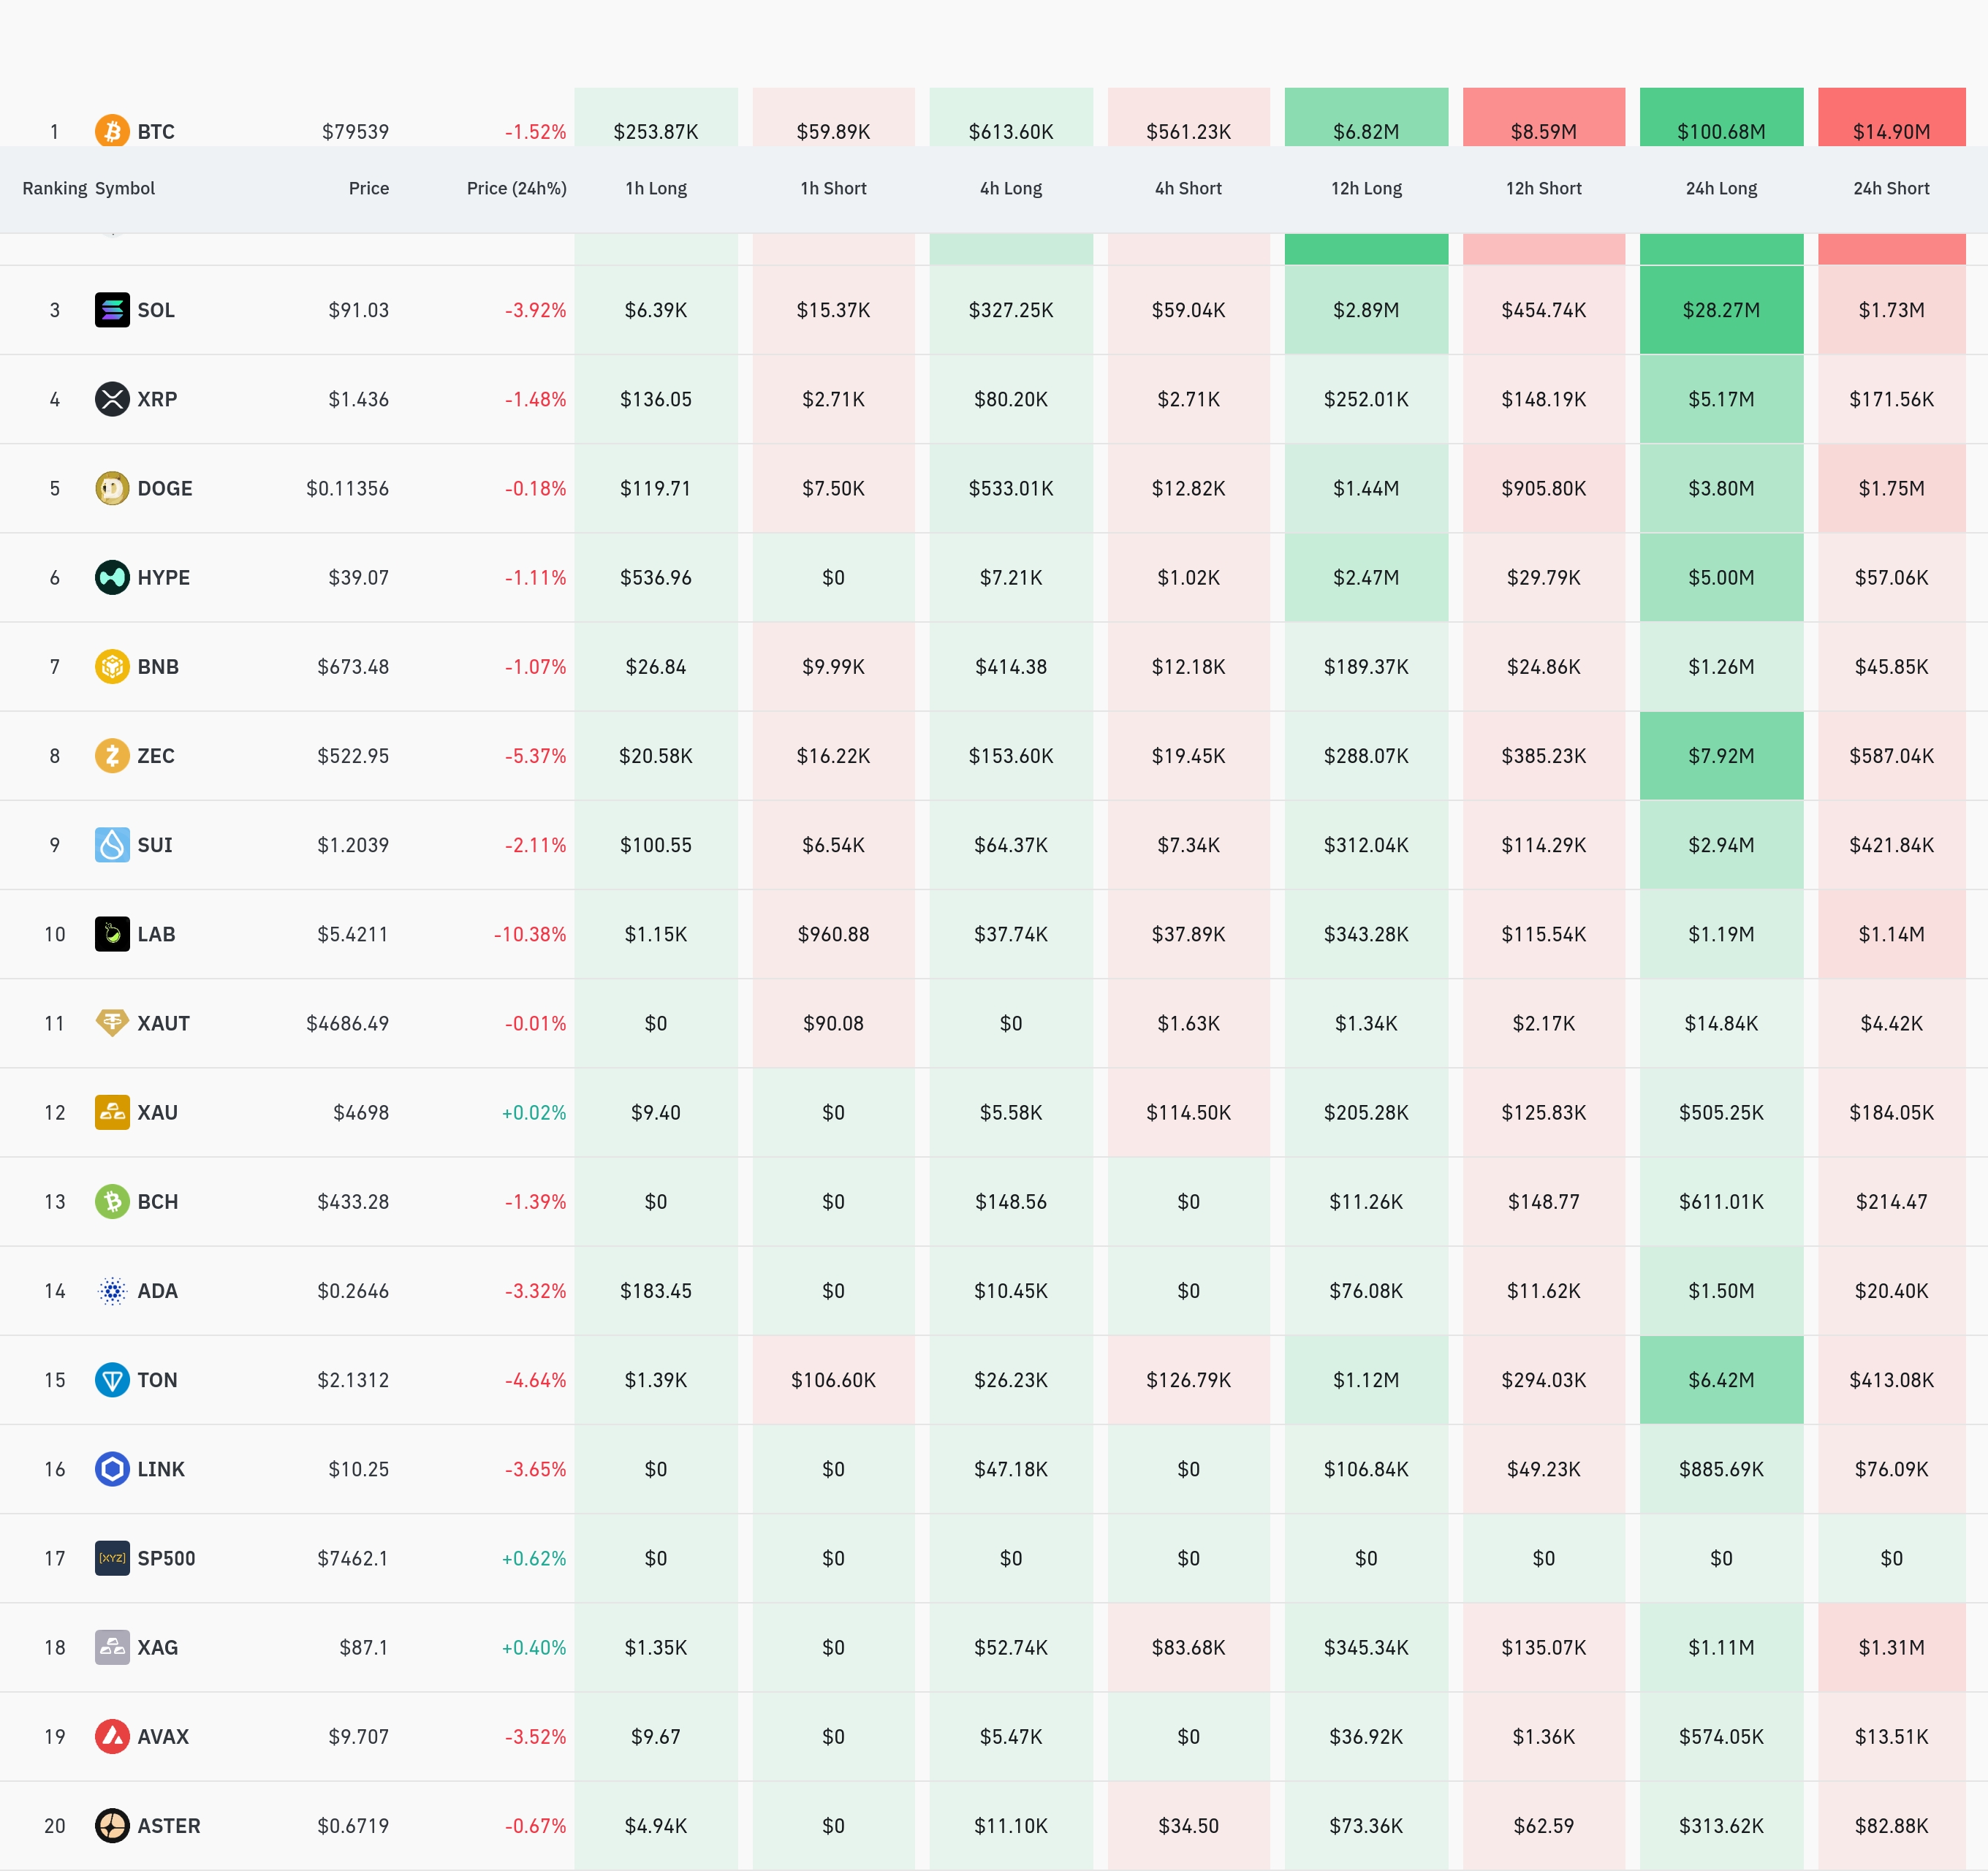Open the SOL symbol link

click(156, 310)
